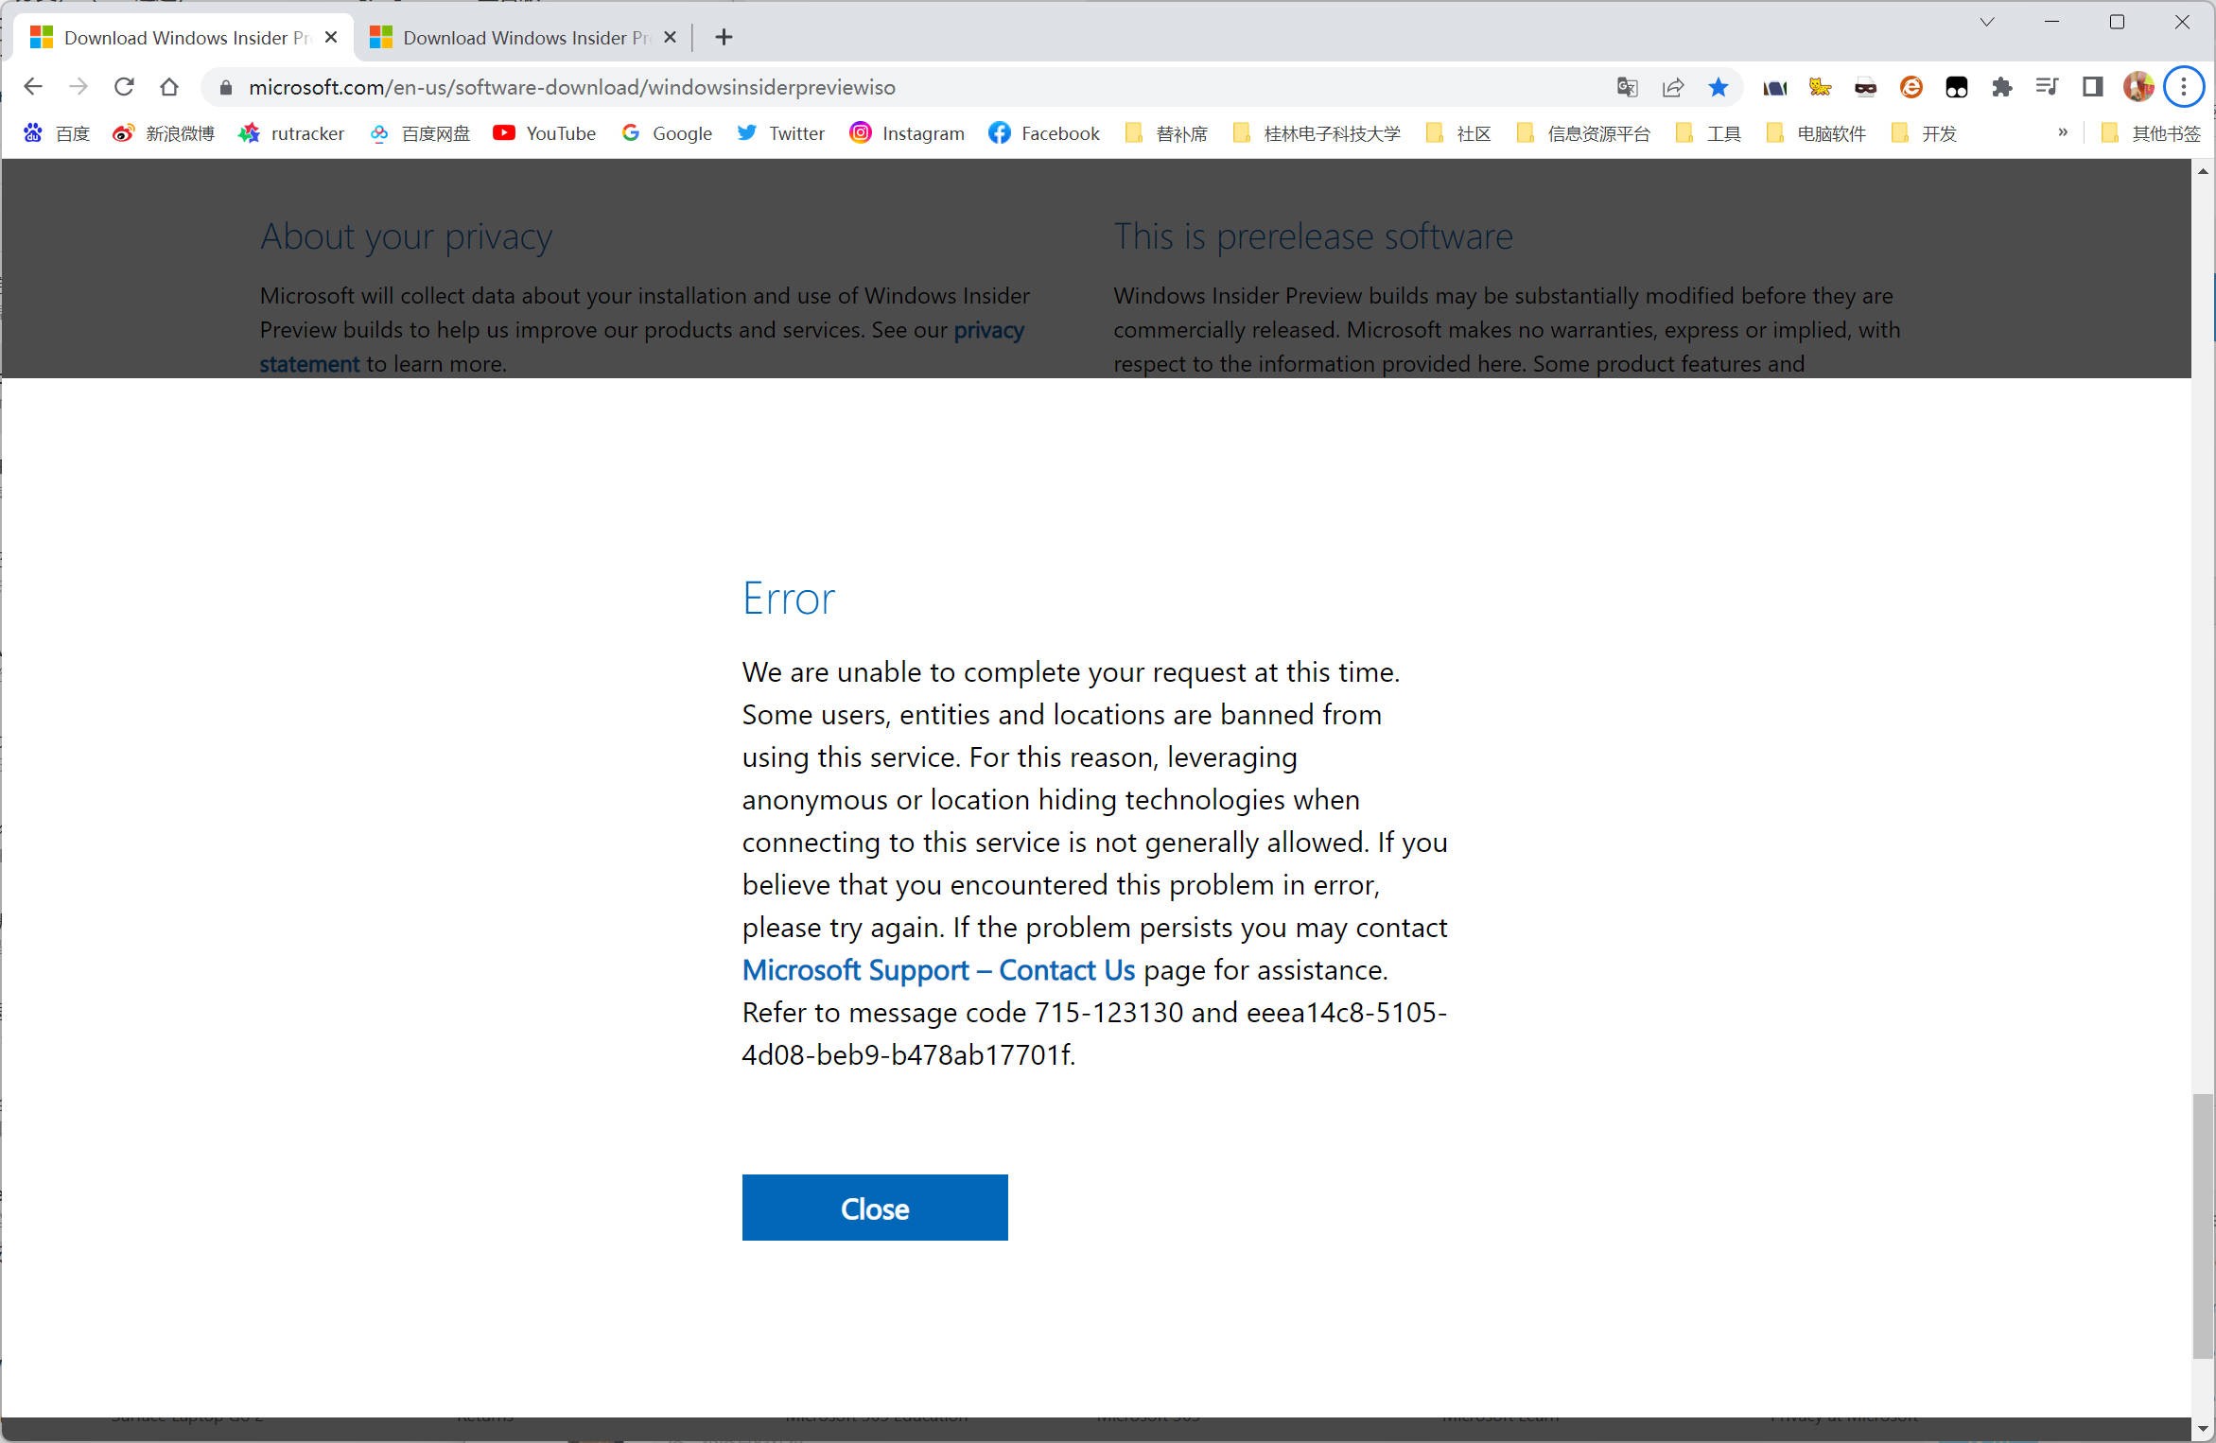Click the scrollbar down arrow
This screenshot has height=1443, width=2216.
click(2203, 1429)
